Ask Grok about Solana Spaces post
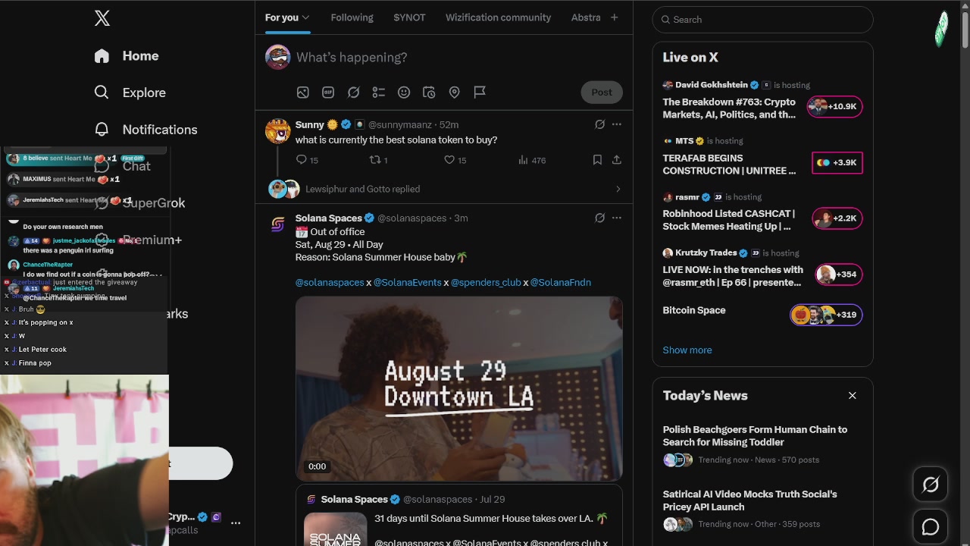This screenshot has width=970, height=546. click(599, 218)
